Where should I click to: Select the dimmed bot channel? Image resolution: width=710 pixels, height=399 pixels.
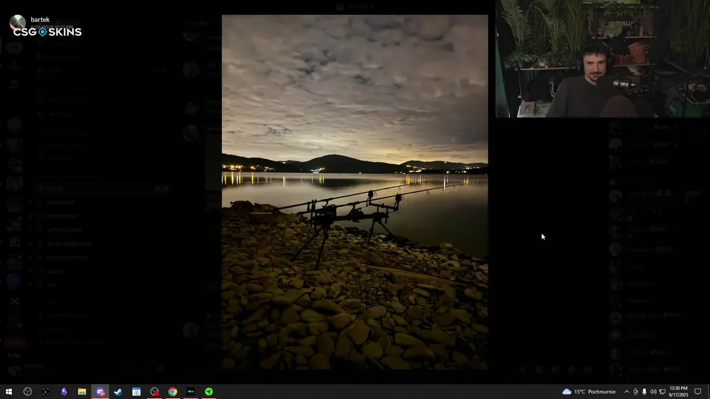[52, 285]
